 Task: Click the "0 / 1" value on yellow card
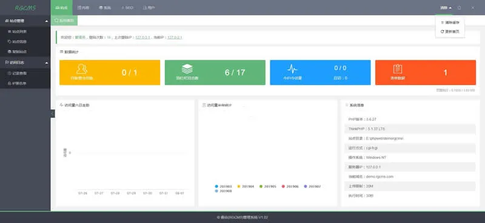[x=129, y=73]
